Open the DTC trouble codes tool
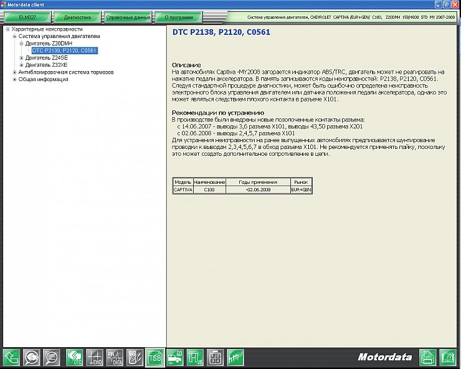The height and width of the screenshot is (369, 461). click(x=75, y=358)
